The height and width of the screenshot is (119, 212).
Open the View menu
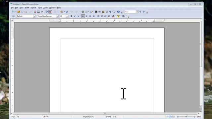pos(21,8)
